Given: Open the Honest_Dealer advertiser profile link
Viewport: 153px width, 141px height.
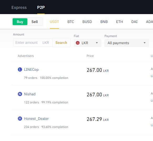Looking at the screenshot, I should [x=36, y=119].
